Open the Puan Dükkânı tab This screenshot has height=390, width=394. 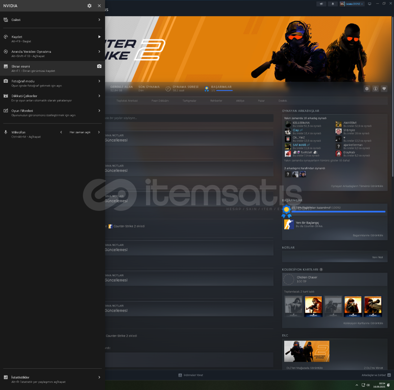(160, 101)
